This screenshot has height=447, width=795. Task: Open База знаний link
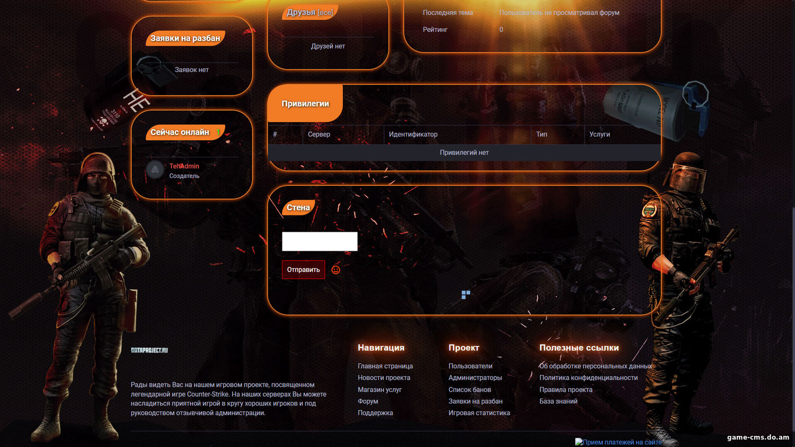(x=558, y=401)
